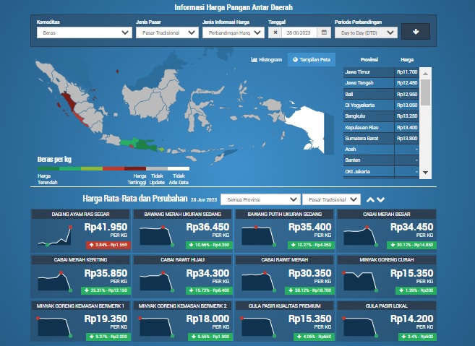Click the down chevron beside Pasar Tradisional

(x=381, y=199)
